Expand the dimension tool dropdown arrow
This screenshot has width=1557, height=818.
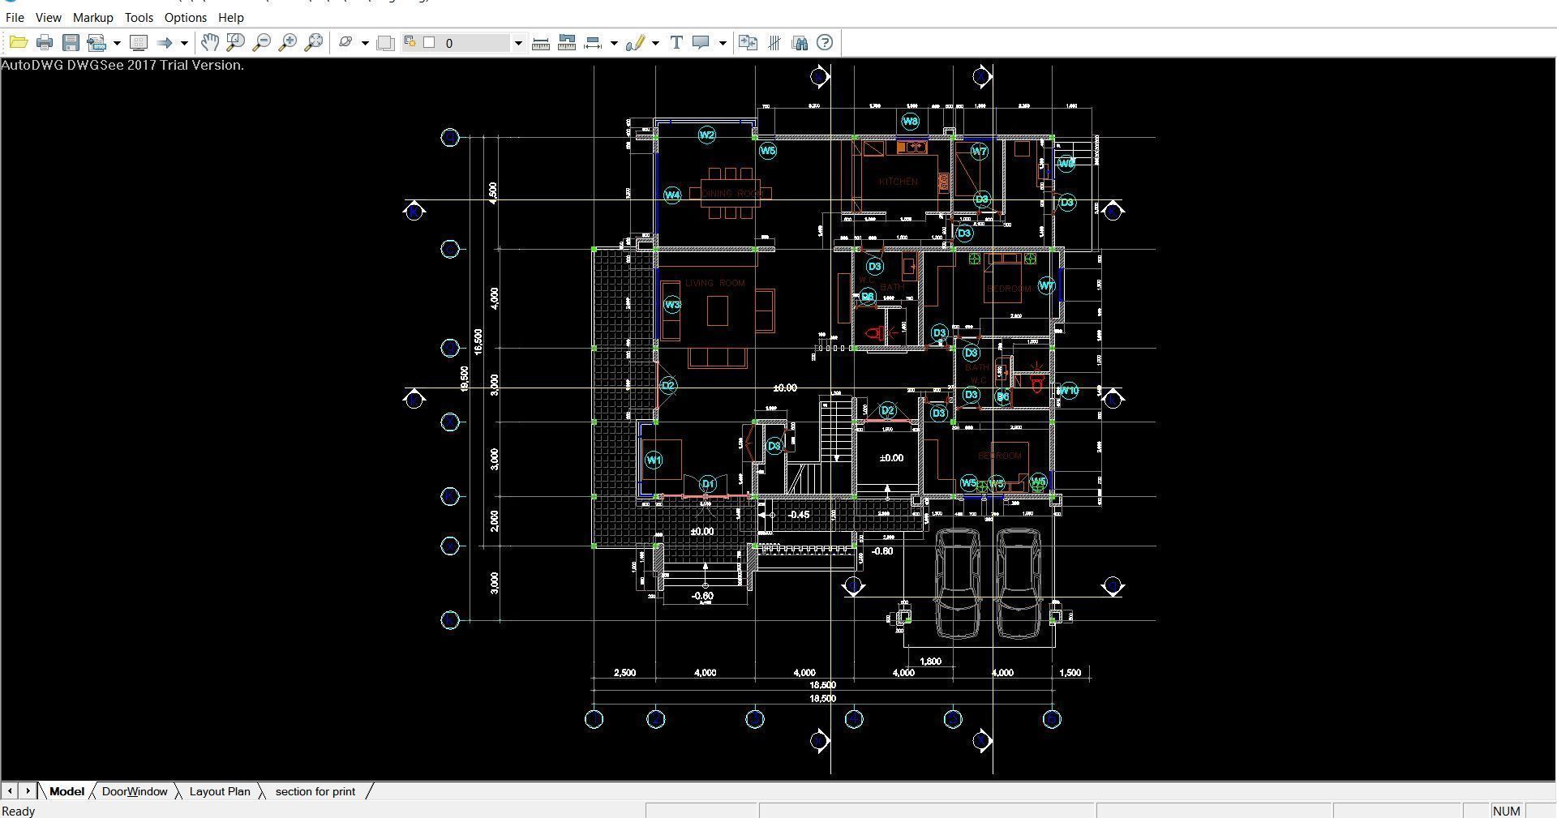click(614, 43)
